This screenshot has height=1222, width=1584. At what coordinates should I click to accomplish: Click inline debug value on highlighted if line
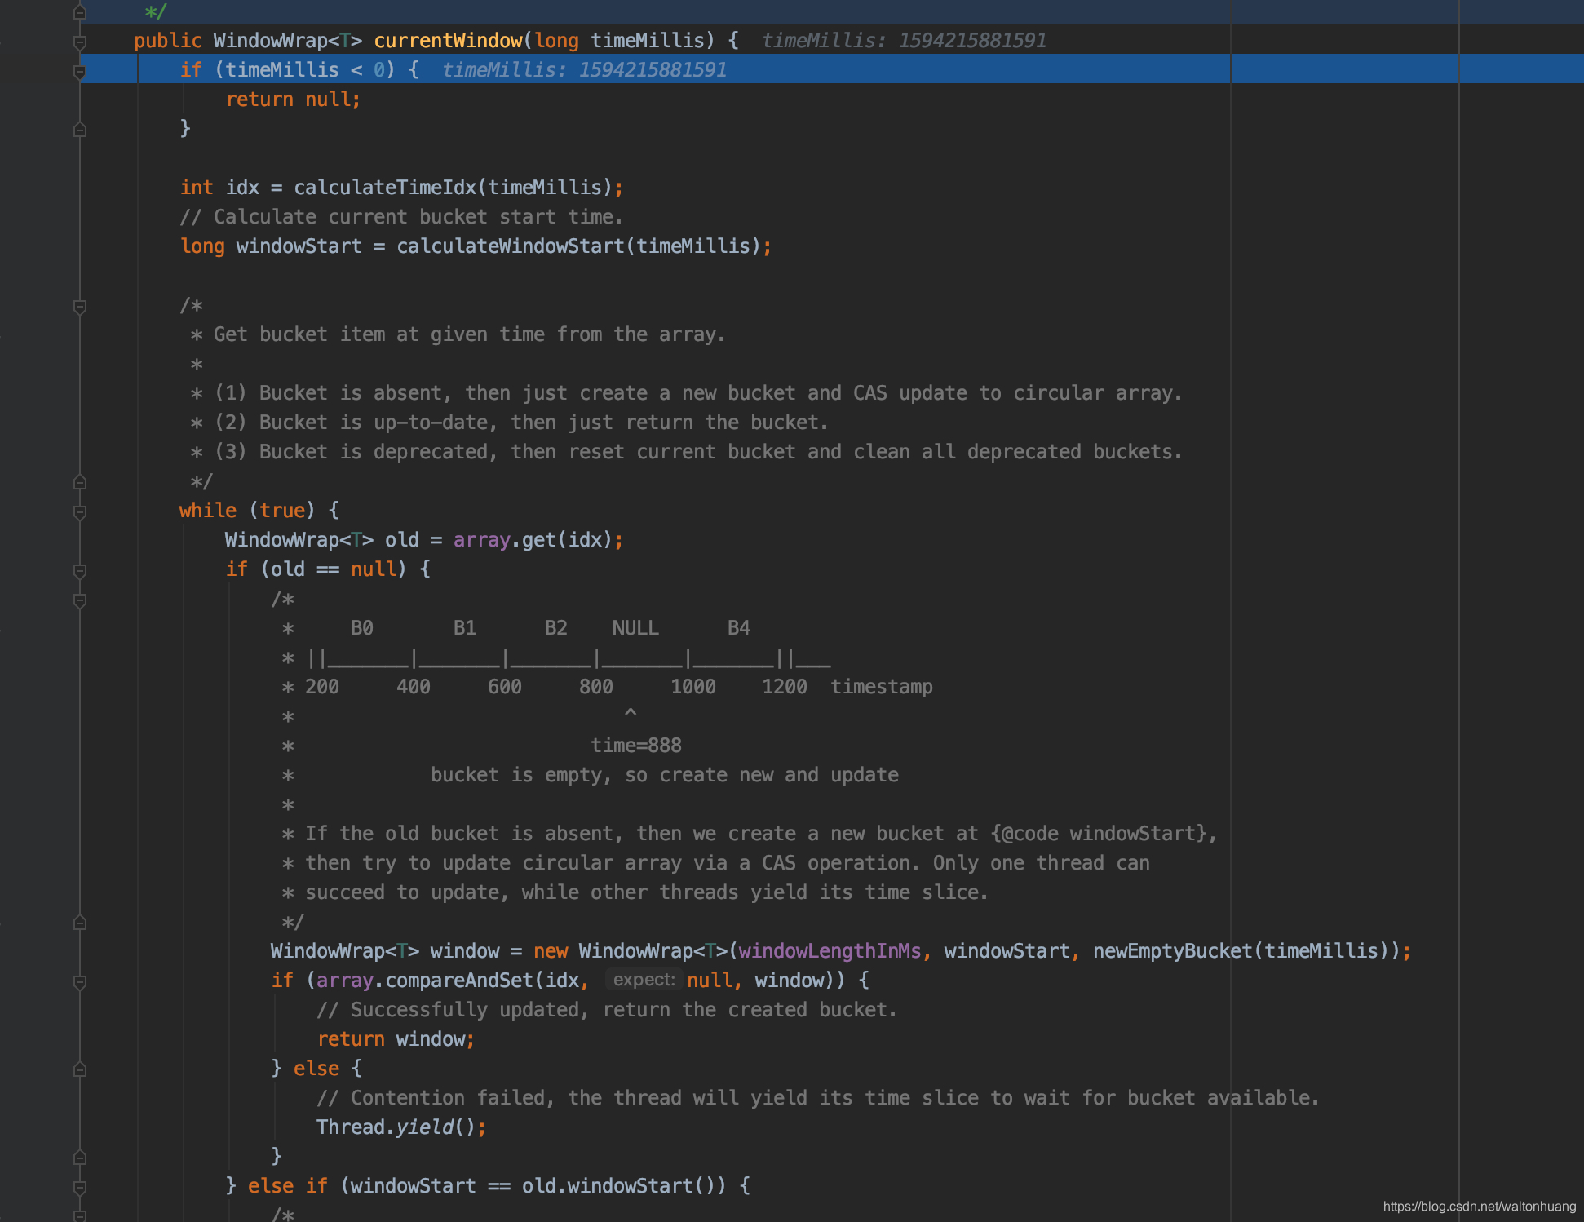pos(584,70)
